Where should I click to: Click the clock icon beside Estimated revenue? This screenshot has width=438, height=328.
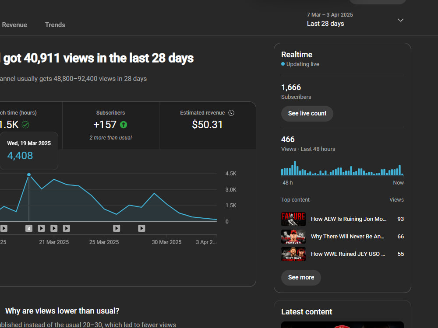(x=231, y=113)
